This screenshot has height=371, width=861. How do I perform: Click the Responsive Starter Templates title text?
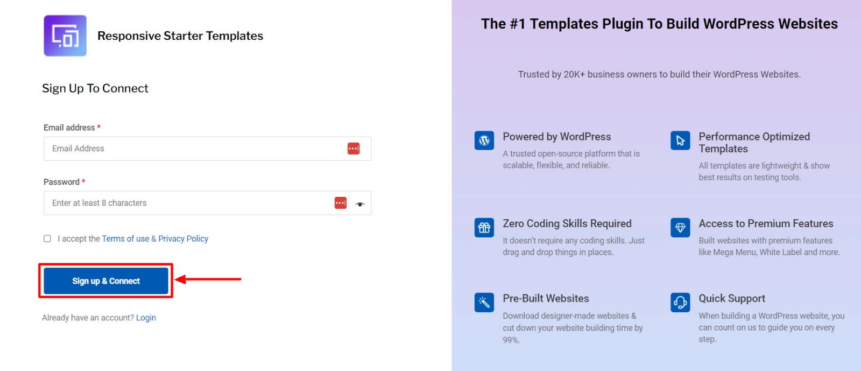(x=180, y=36)
